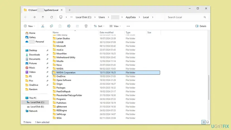This screenshot has width=231, height=130.
Task: Open the OneDrive Personal cloud entry
Action: coord(35,42)
